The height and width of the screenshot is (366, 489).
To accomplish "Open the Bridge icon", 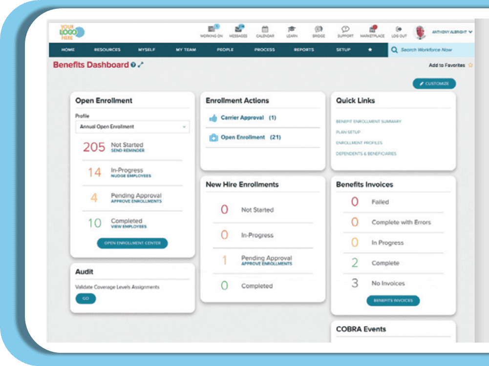I will [x=319, y=29].
